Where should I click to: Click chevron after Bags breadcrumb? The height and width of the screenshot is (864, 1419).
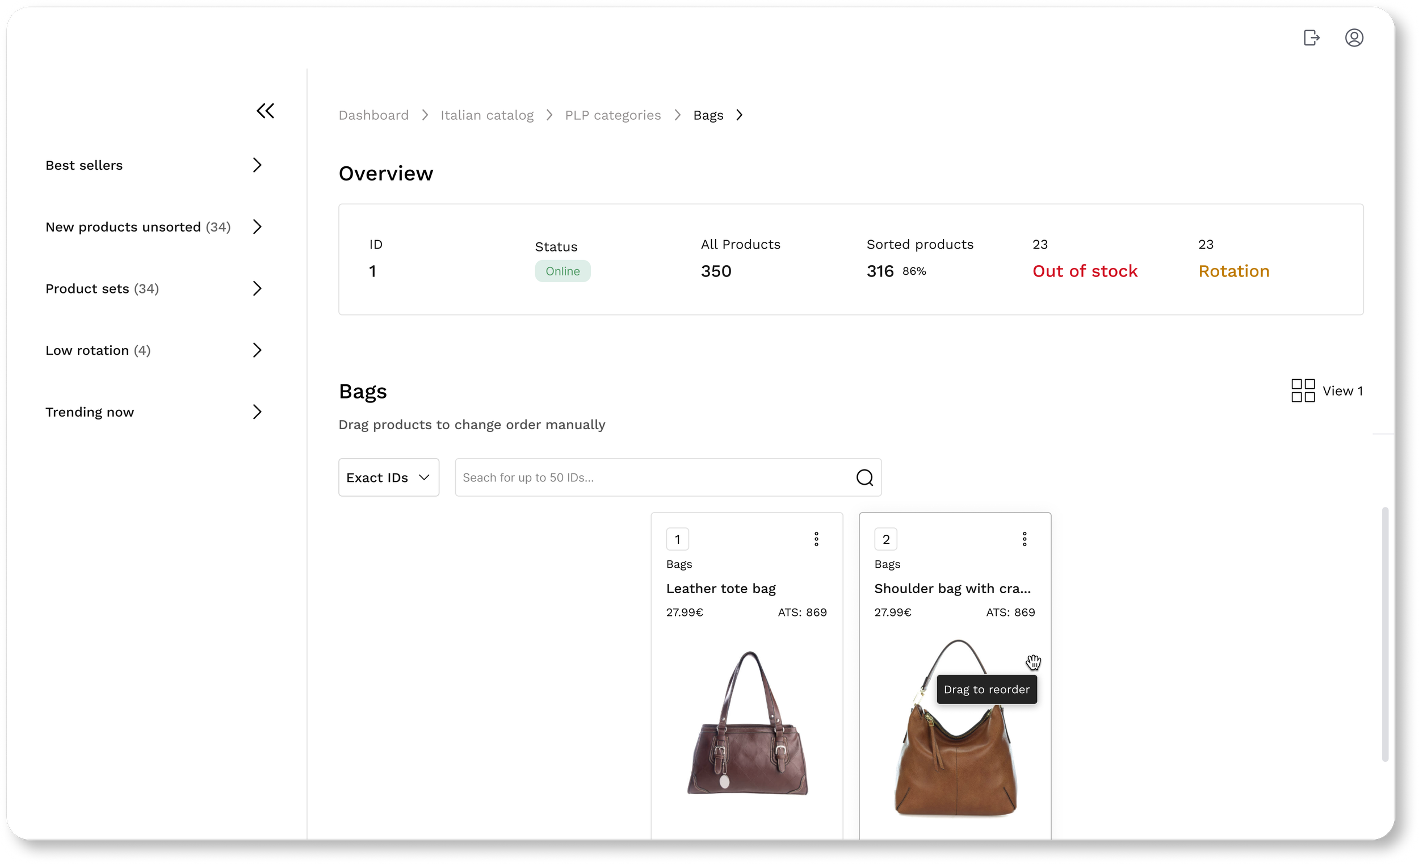point(740,115)
